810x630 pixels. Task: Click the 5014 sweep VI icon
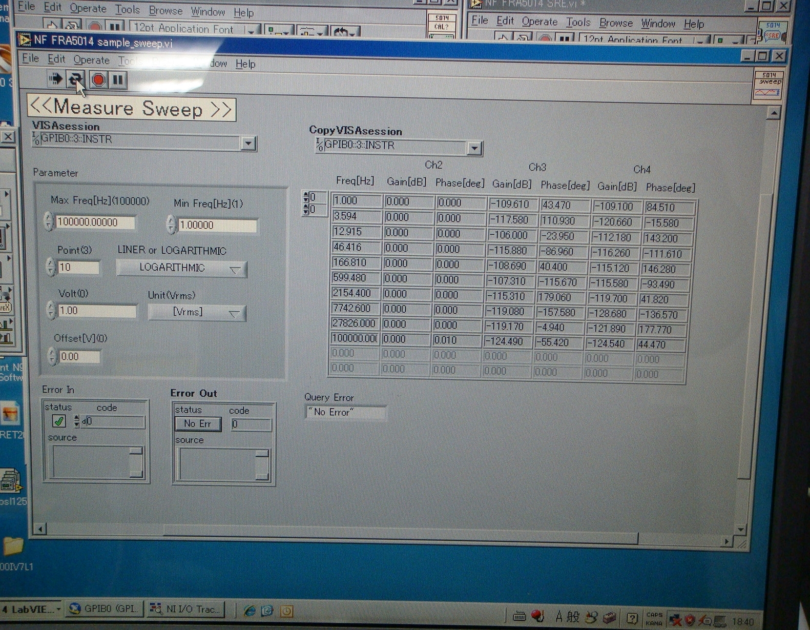[x=770, y=86]
